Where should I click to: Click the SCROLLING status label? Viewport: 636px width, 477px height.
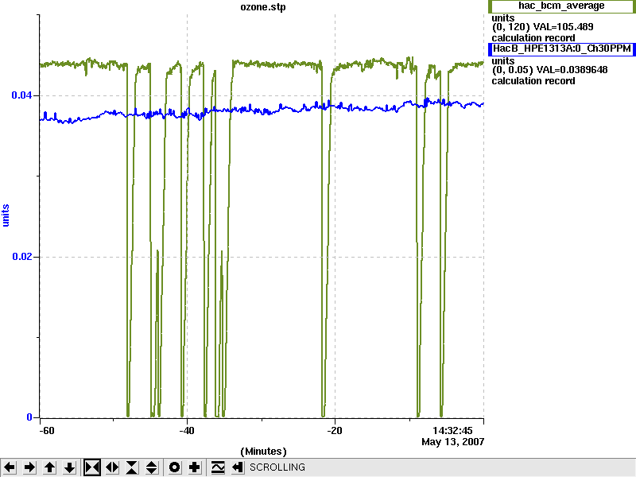[277, 467]
